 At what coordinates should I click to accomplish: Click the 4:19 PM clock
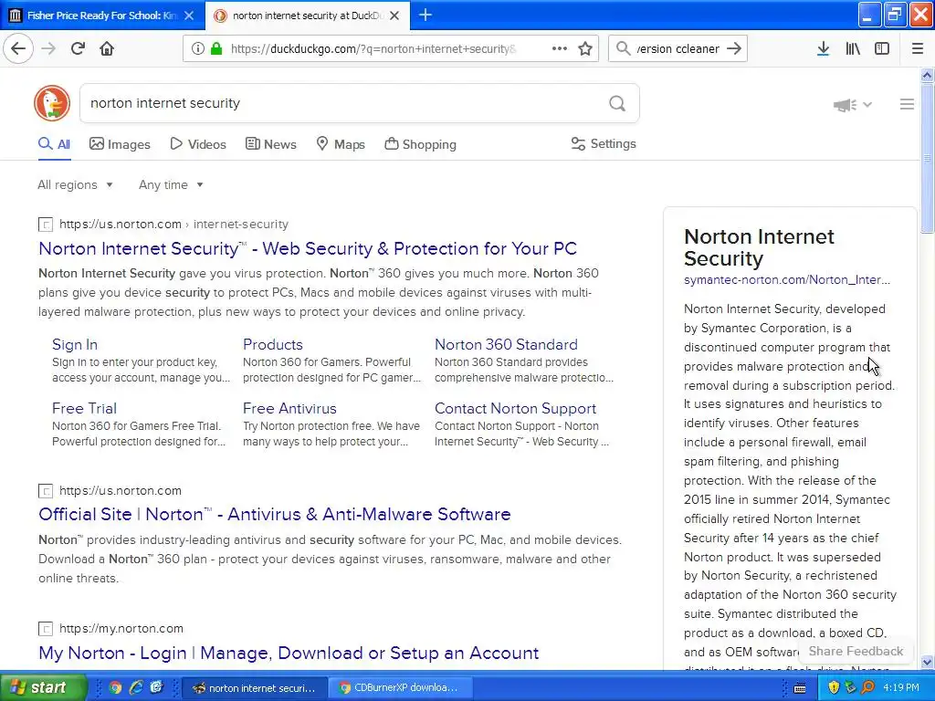pos(900,688)
